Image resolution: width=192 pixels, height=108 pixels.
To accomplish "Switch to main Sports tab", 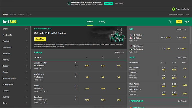I will 90,22.
